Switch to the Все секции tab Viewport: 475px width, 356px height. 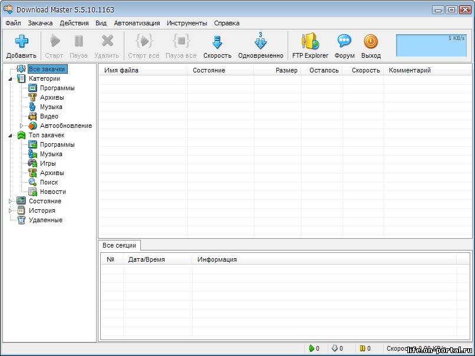(119, 245)
